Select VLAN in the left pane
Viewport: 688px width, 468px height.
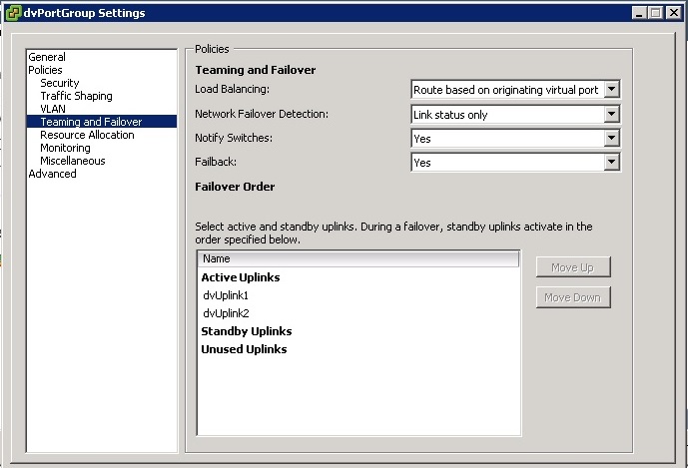pos(53,110)
